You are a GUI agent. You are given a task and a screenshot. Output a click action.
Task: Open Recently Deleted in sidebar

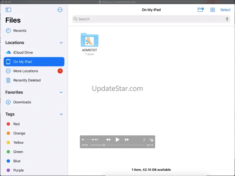pyautogui.click(x=27, y=80)
